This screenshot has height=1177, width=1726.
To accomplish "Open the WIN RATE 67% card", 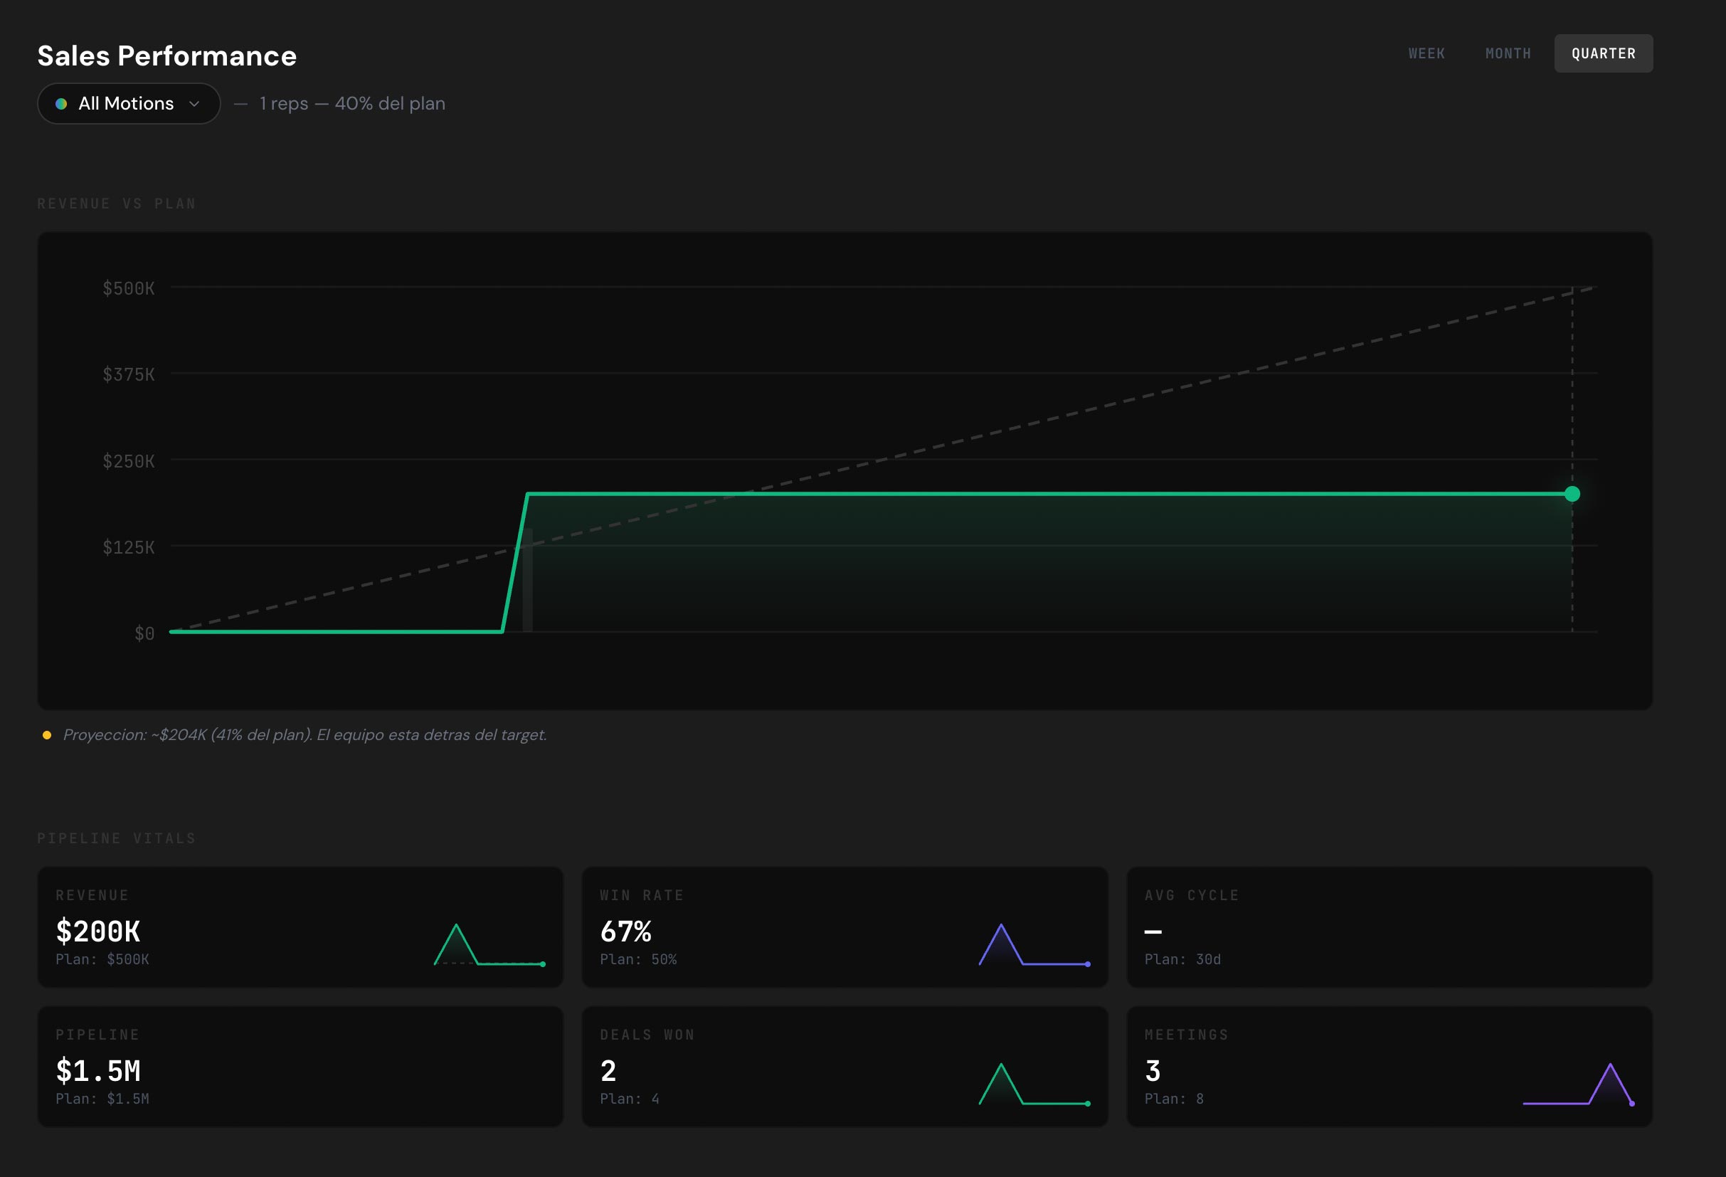I will coord(845,927).
